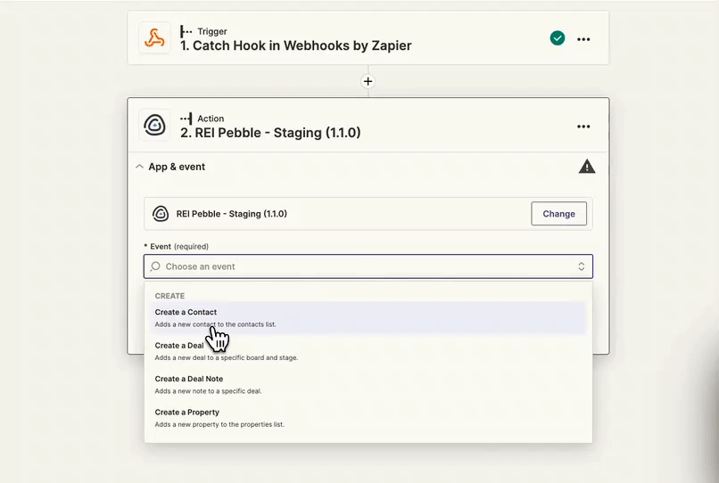Click the Webhooks by Zapier trigger icon
The width and height of the screenshot is (719, 483).
click(x=154, y=38)
